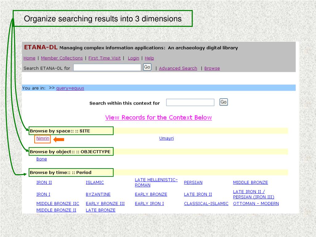This screenshot has height=237, width=316.
Task: Browse the IRON II period
Action: [44, 182]
